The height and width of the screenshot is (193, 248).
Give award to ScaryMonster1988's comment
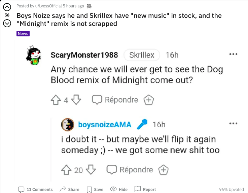click(149, 100)
